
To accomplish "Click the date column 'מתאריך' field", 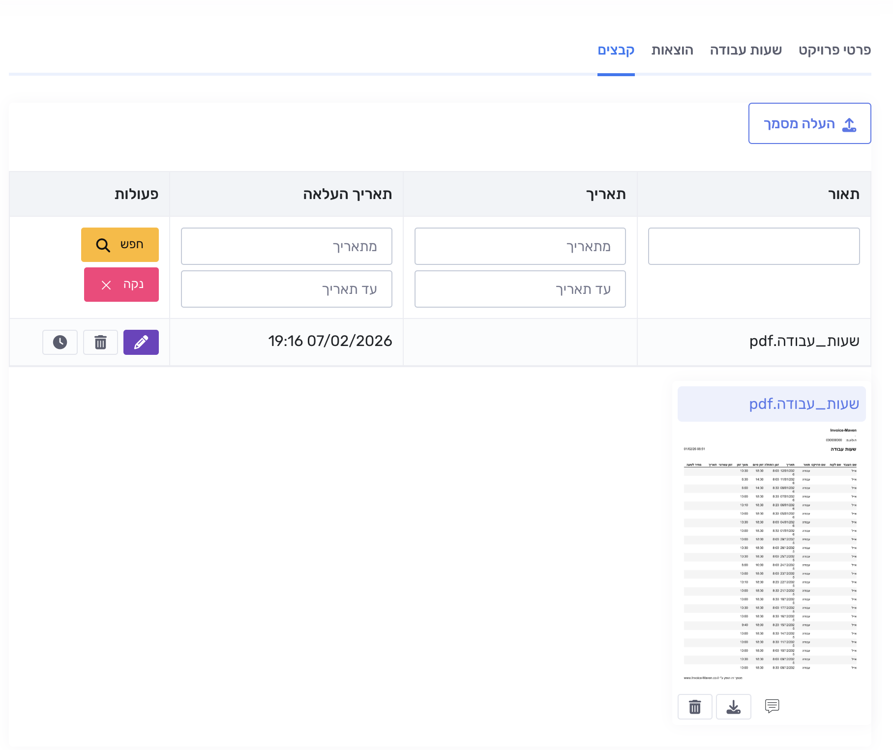I will [x=520, y=246].
